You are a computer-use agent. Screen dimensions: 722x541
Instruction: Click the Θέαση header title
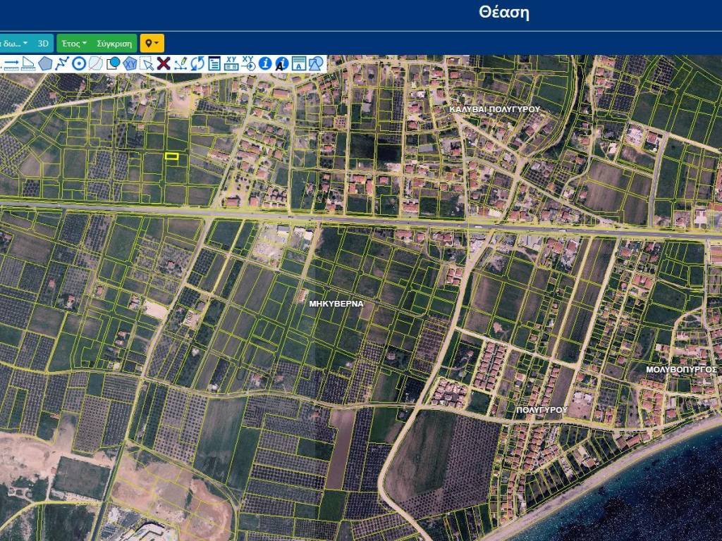pyautogui.click(x=503, y=13)
